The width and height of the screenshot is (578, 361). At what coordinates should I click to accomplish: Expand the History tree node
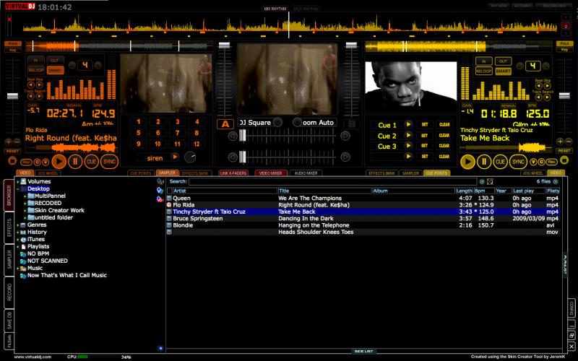(17, 232)
